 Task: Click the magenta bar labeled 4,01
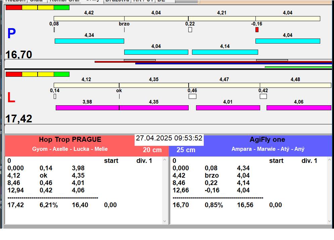228,108
